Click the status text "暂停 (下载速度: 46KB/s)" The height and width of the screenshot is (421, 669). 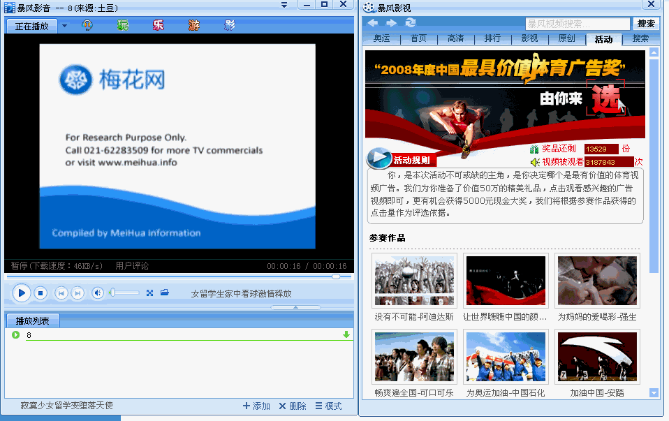coord(57,266)
